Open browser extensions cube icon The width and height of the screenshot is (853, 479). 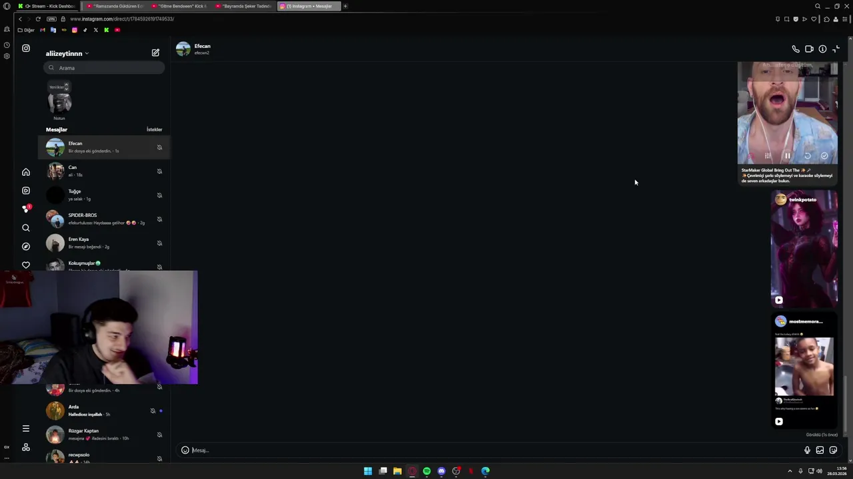[x=826, y=19]
